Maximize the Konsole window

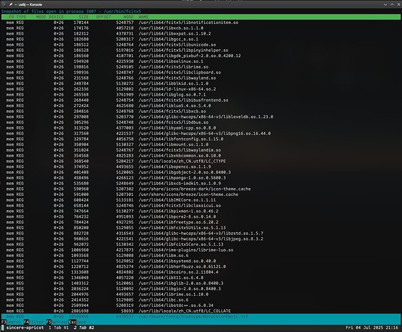pyautogui.click(x=392, y=5)
